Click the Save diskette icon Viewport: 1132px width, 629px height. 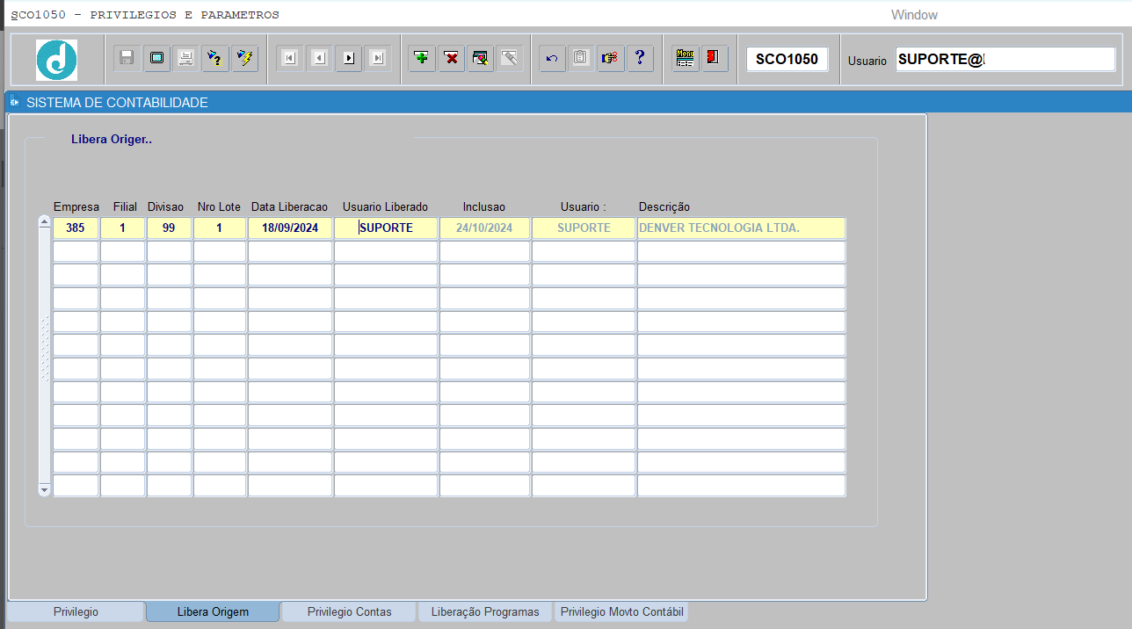[127, 59]
